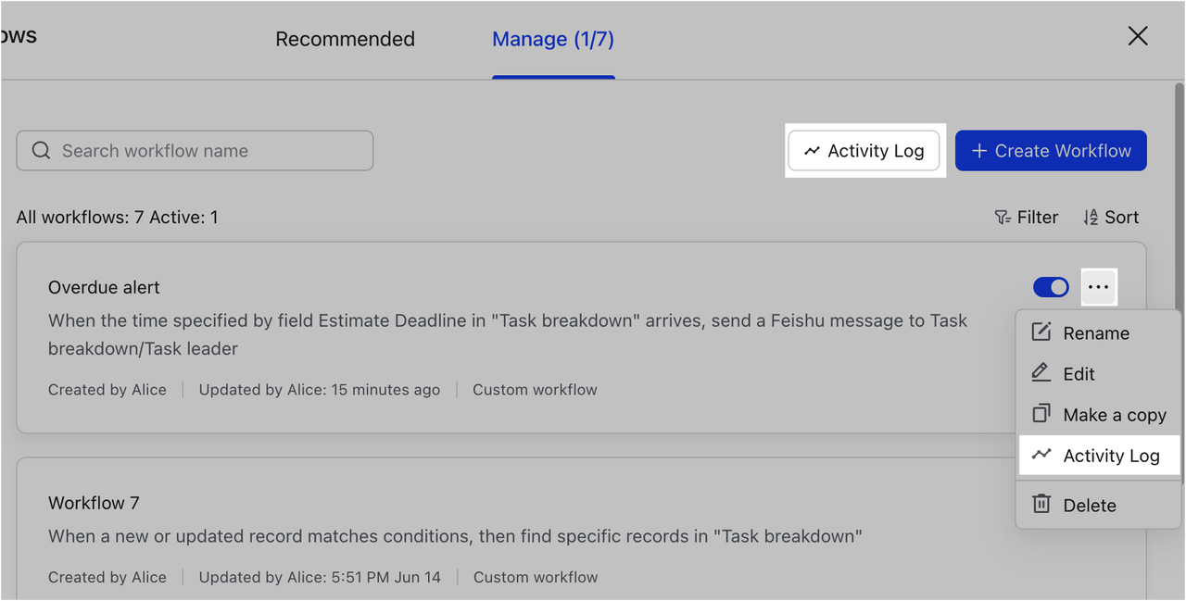1186x601 pixels.
Task: Open the Manage (1/7) tab
Action: (x=553, y=39)
